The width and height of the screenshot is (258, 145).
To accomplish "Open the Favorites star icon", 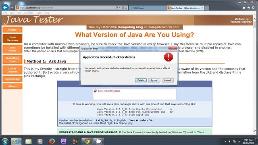I will [x=249, y=8].
